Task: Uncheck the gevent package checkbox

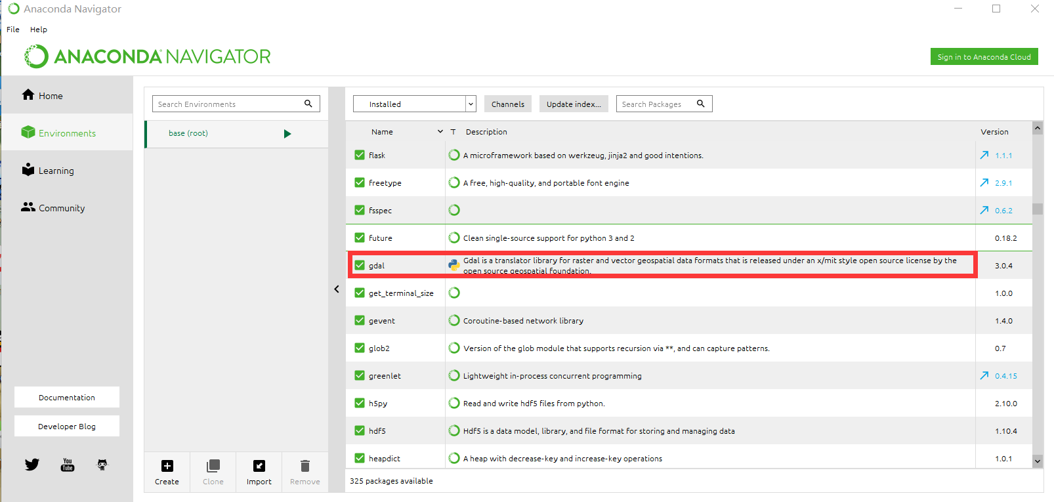Action: click(360, 320)
